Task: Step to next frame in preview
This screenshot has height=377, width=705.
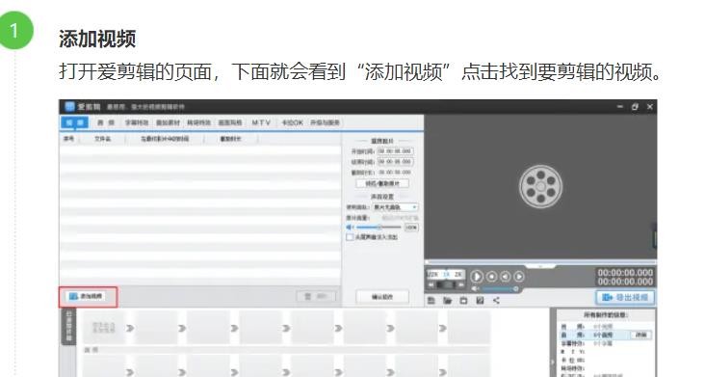Action: (519, 276)
